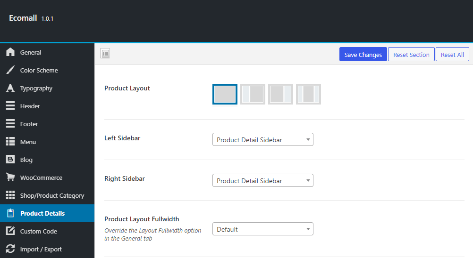
Task: Click the Save Changes button
Action: [363, 55]
